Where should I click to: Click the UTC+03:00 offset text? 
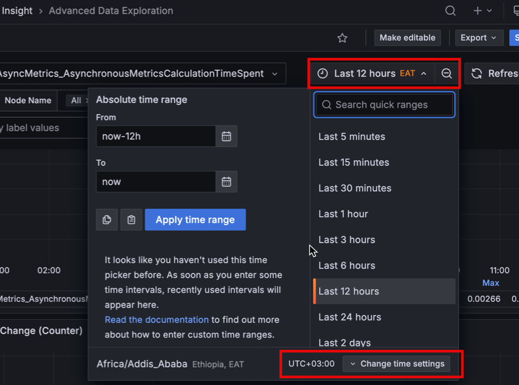(312, 364)
